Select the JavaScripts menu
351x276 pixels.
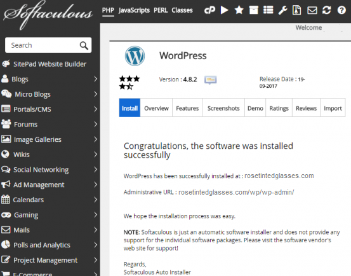tap(134, 10)
